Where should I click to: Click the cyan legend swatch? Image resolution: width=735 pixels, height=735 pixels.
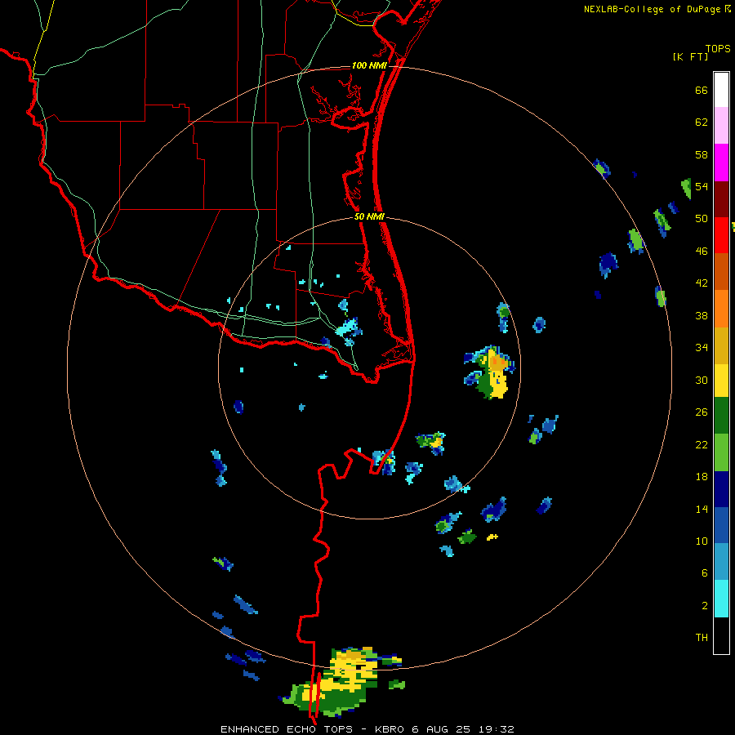coord(721,599)
